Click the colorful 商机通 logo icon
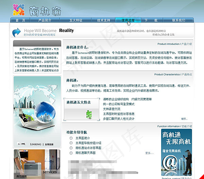The image size is (204, 179). click(19, 10)
